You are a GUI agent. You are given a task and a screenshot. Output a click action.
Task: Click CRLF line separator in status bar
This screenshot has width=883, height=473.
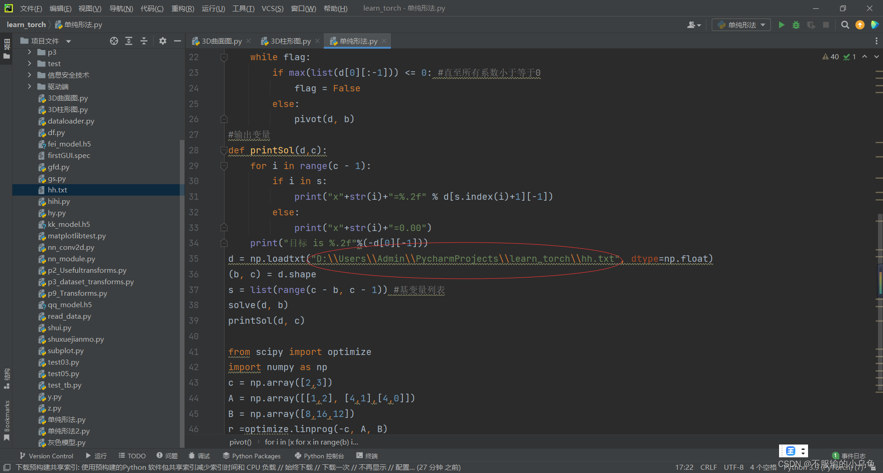[708, 467]
